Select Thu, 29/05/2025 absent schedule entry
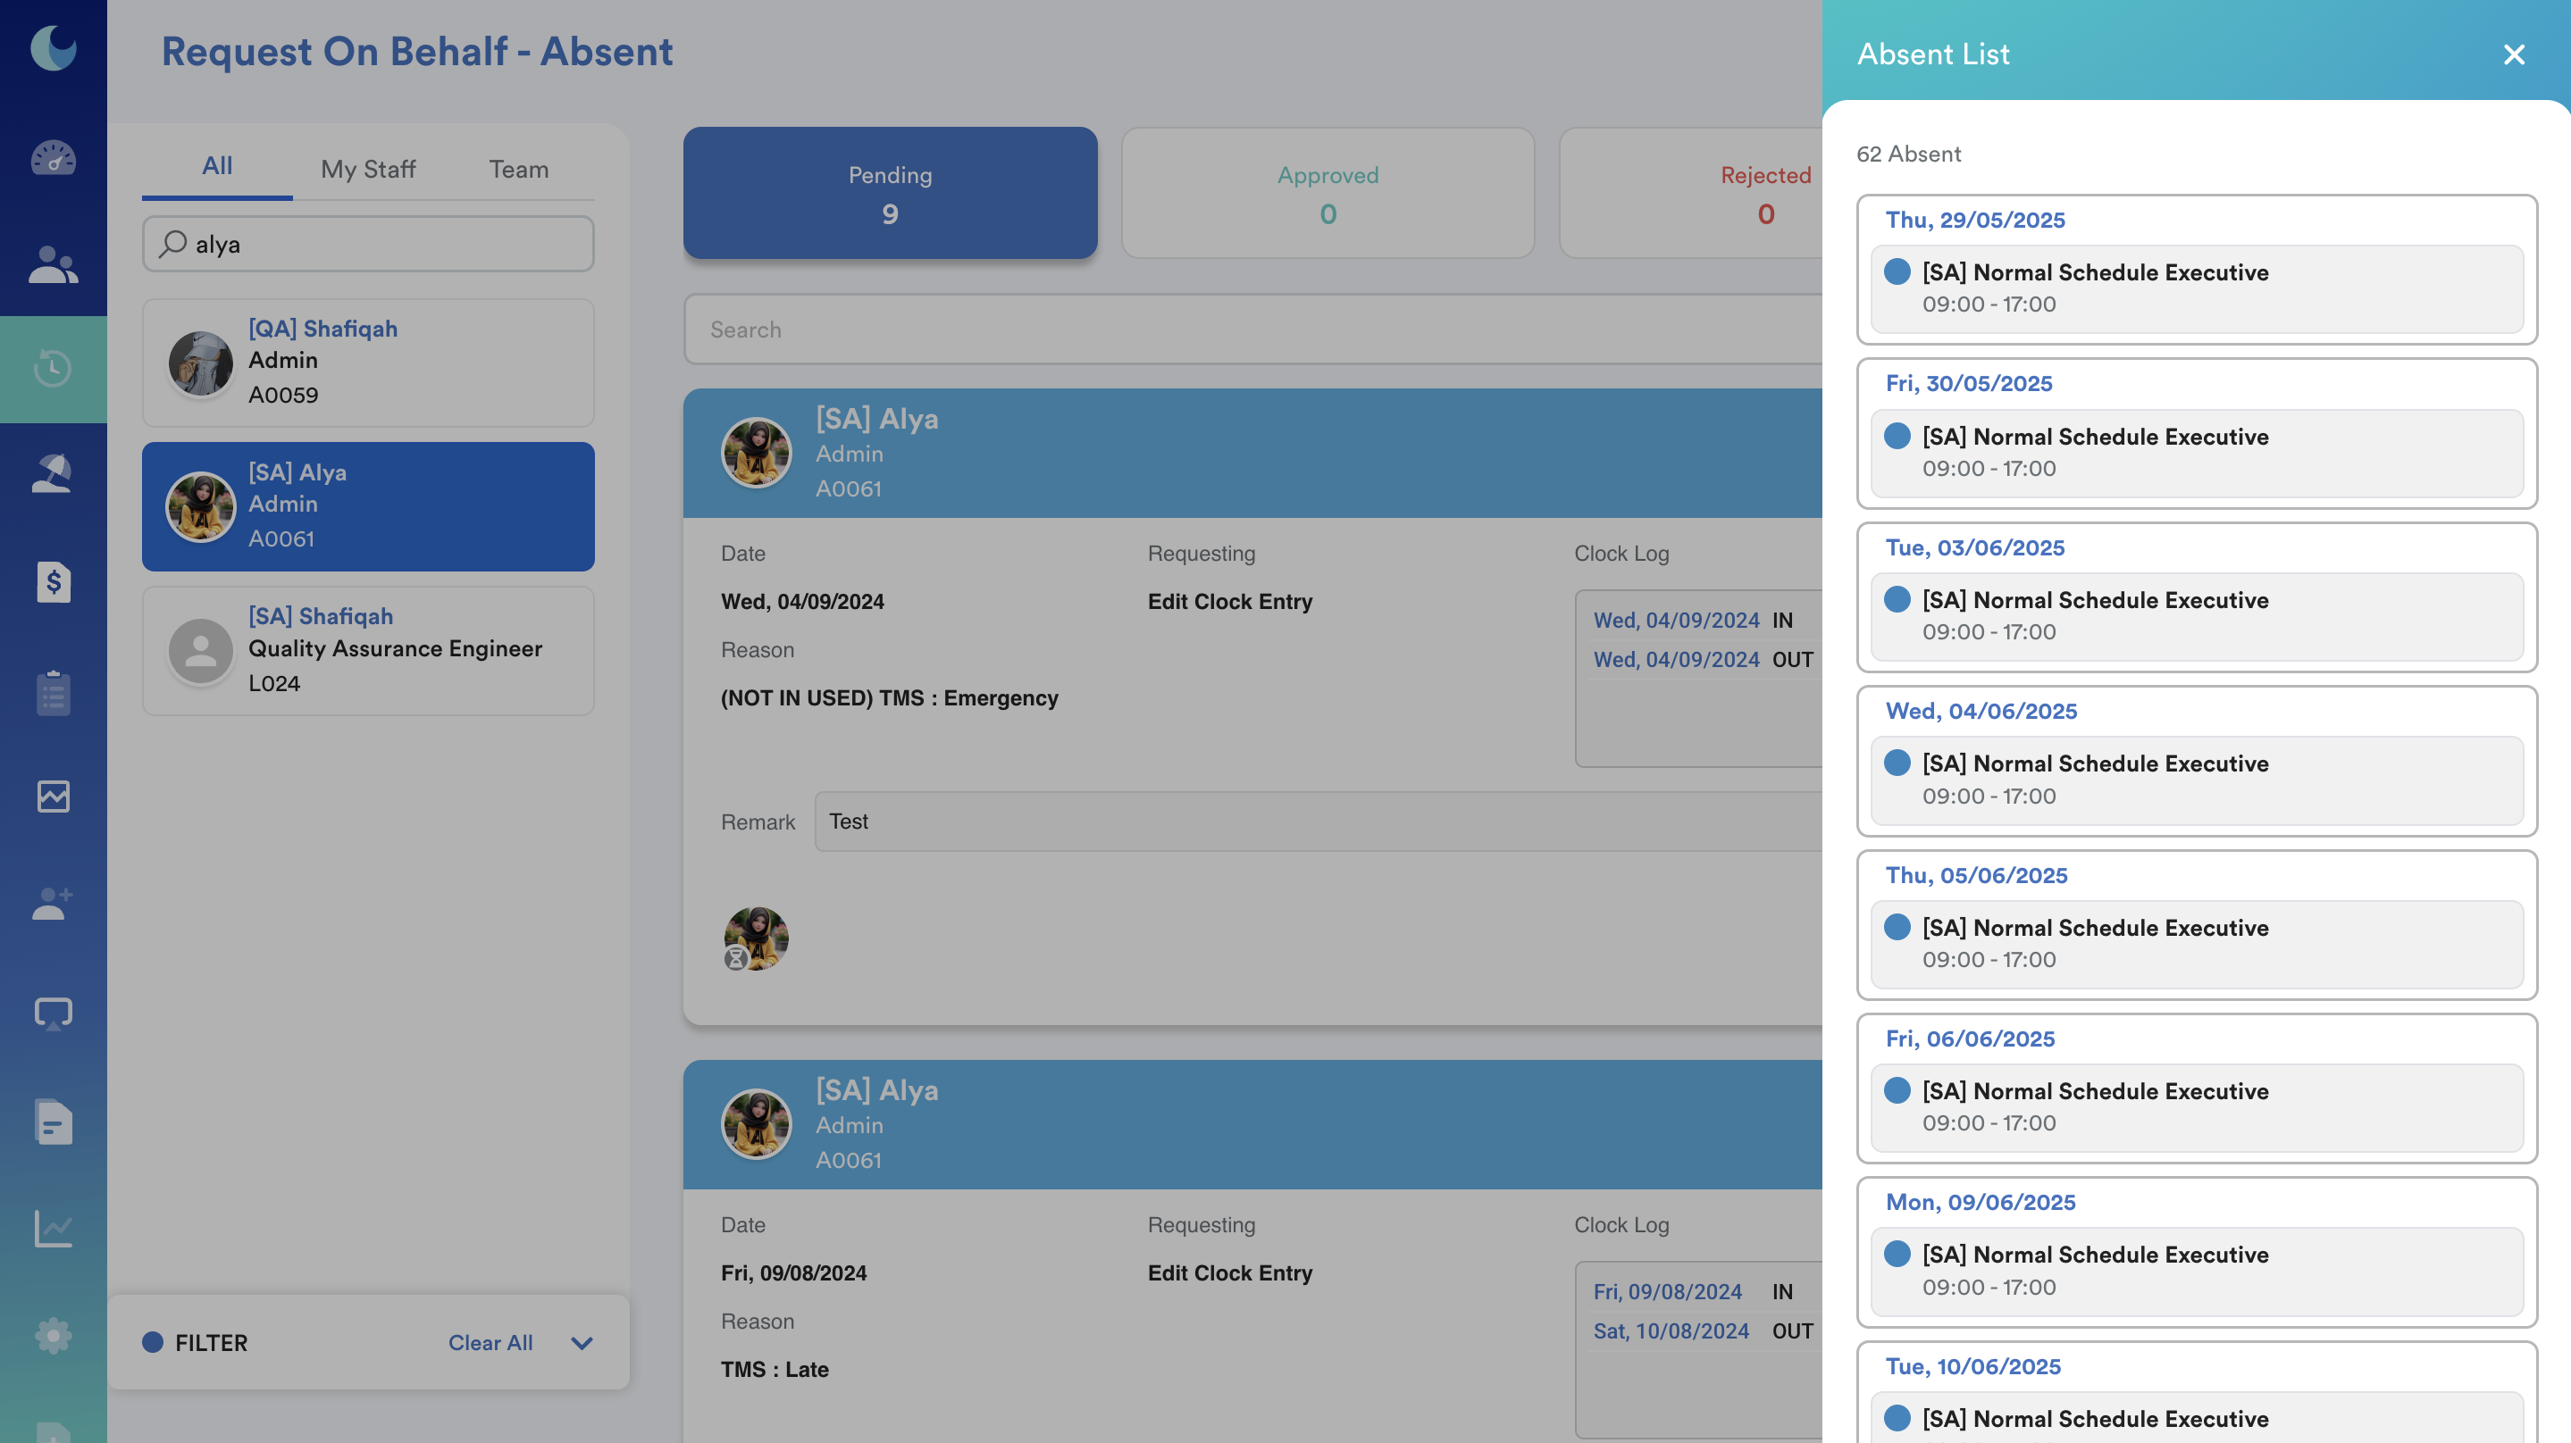 click(x=2196, y=288)
